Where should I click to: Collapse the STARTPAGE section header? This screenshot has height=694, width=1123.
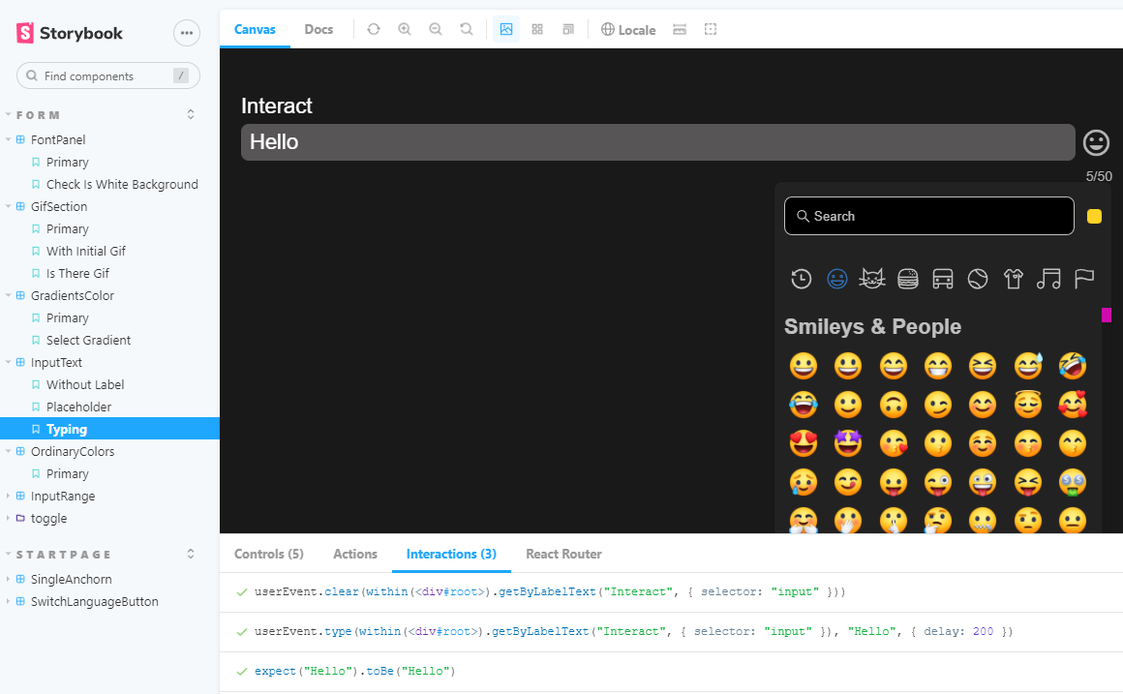pos(64,555)
